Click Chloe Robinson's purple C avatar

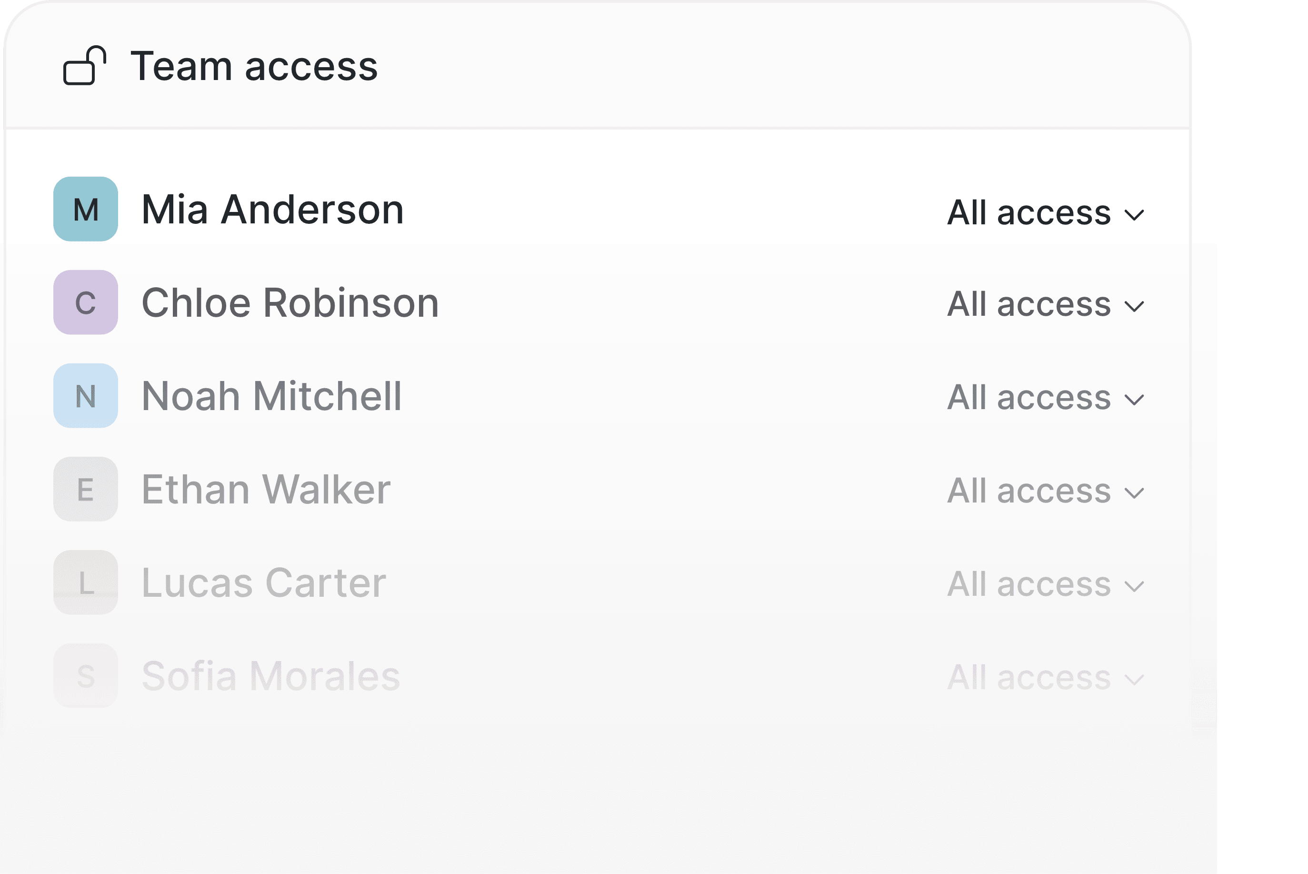point(86,302)
